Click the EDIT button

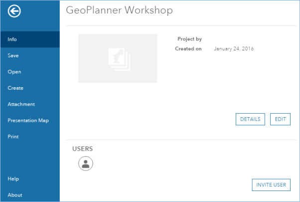(x=280, y=119)
